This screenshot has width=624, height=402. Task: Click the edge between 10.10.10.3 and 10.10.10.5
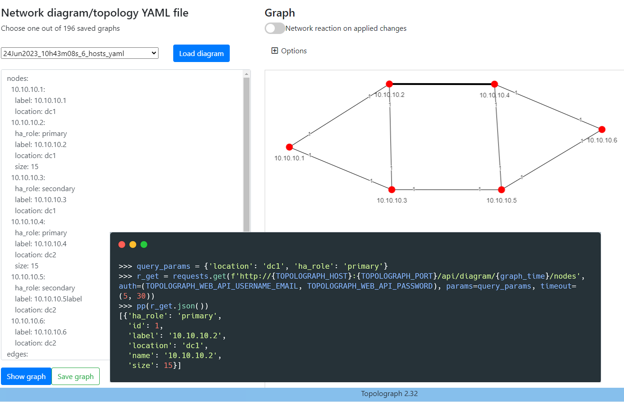coord(446,190)
